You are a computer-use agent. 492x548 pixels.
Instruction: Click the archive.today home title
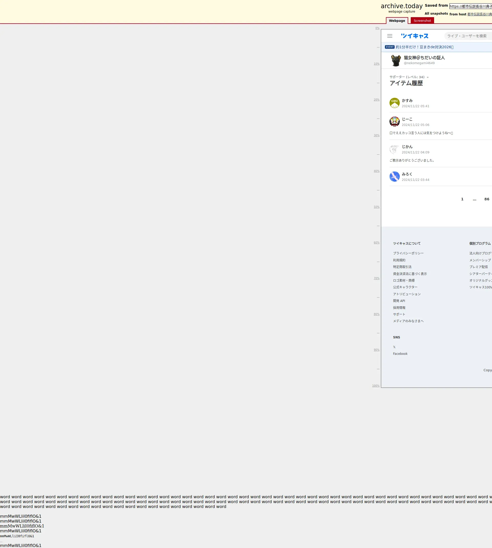tap(402, 6)
